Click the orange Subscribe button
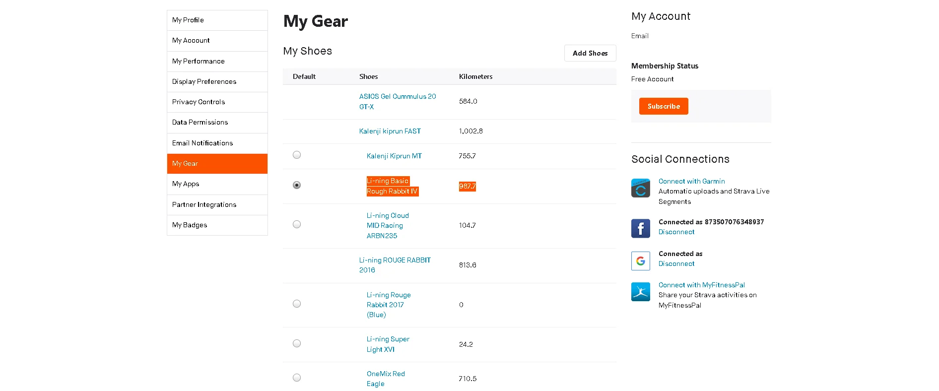Image resolution: width=939 pixels, height=391 pixels. click(663, 106)
